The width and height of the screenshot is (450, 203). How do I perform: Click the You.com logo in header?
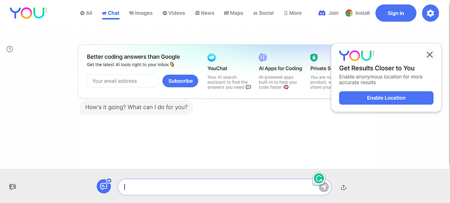point(29,13)
